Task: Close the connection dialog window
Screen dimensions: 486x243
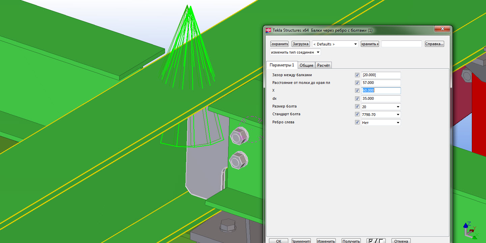Action: tap(442, 29)
